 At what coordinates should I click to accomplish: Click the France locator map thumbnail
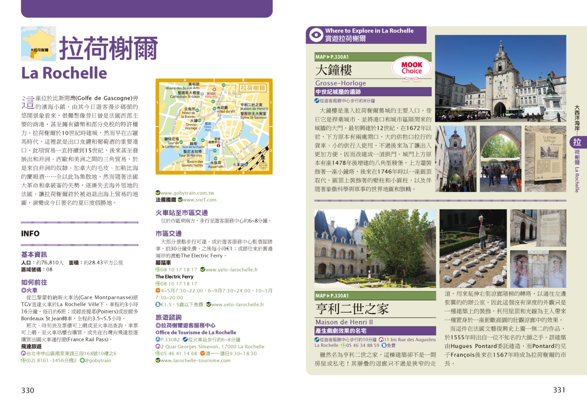point(39,44)
